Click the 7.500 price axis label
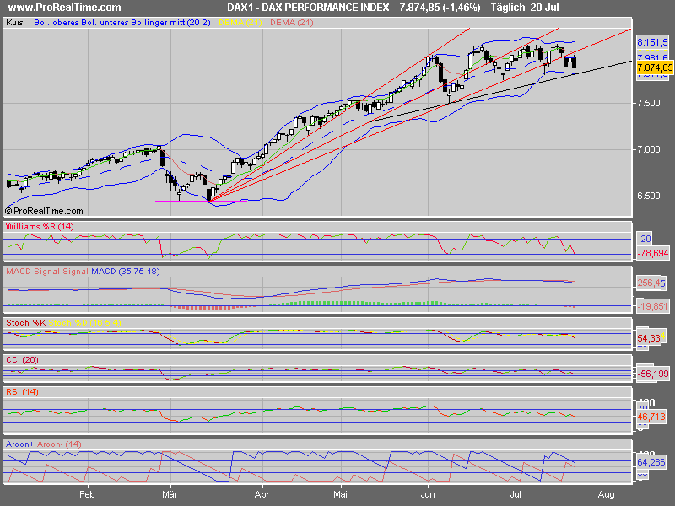This screenshot has width=675, height=506. point(648,103)
